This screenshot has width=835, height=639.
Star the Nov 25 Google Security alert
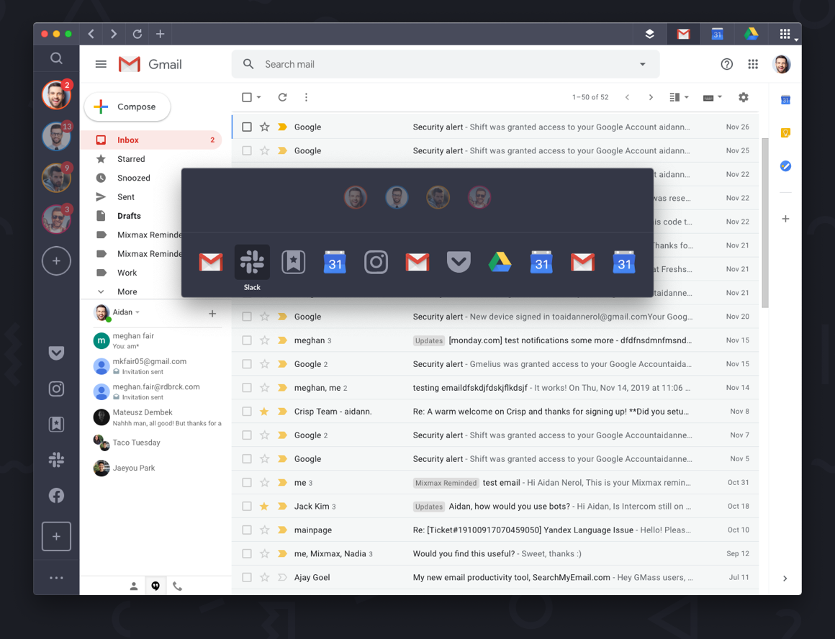click(x=264, y=150)
